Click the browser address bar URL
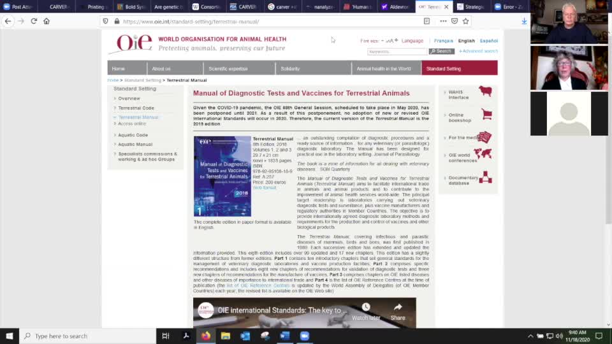Image resolution: width=612 pixels, height=344 pixels. 191,22
